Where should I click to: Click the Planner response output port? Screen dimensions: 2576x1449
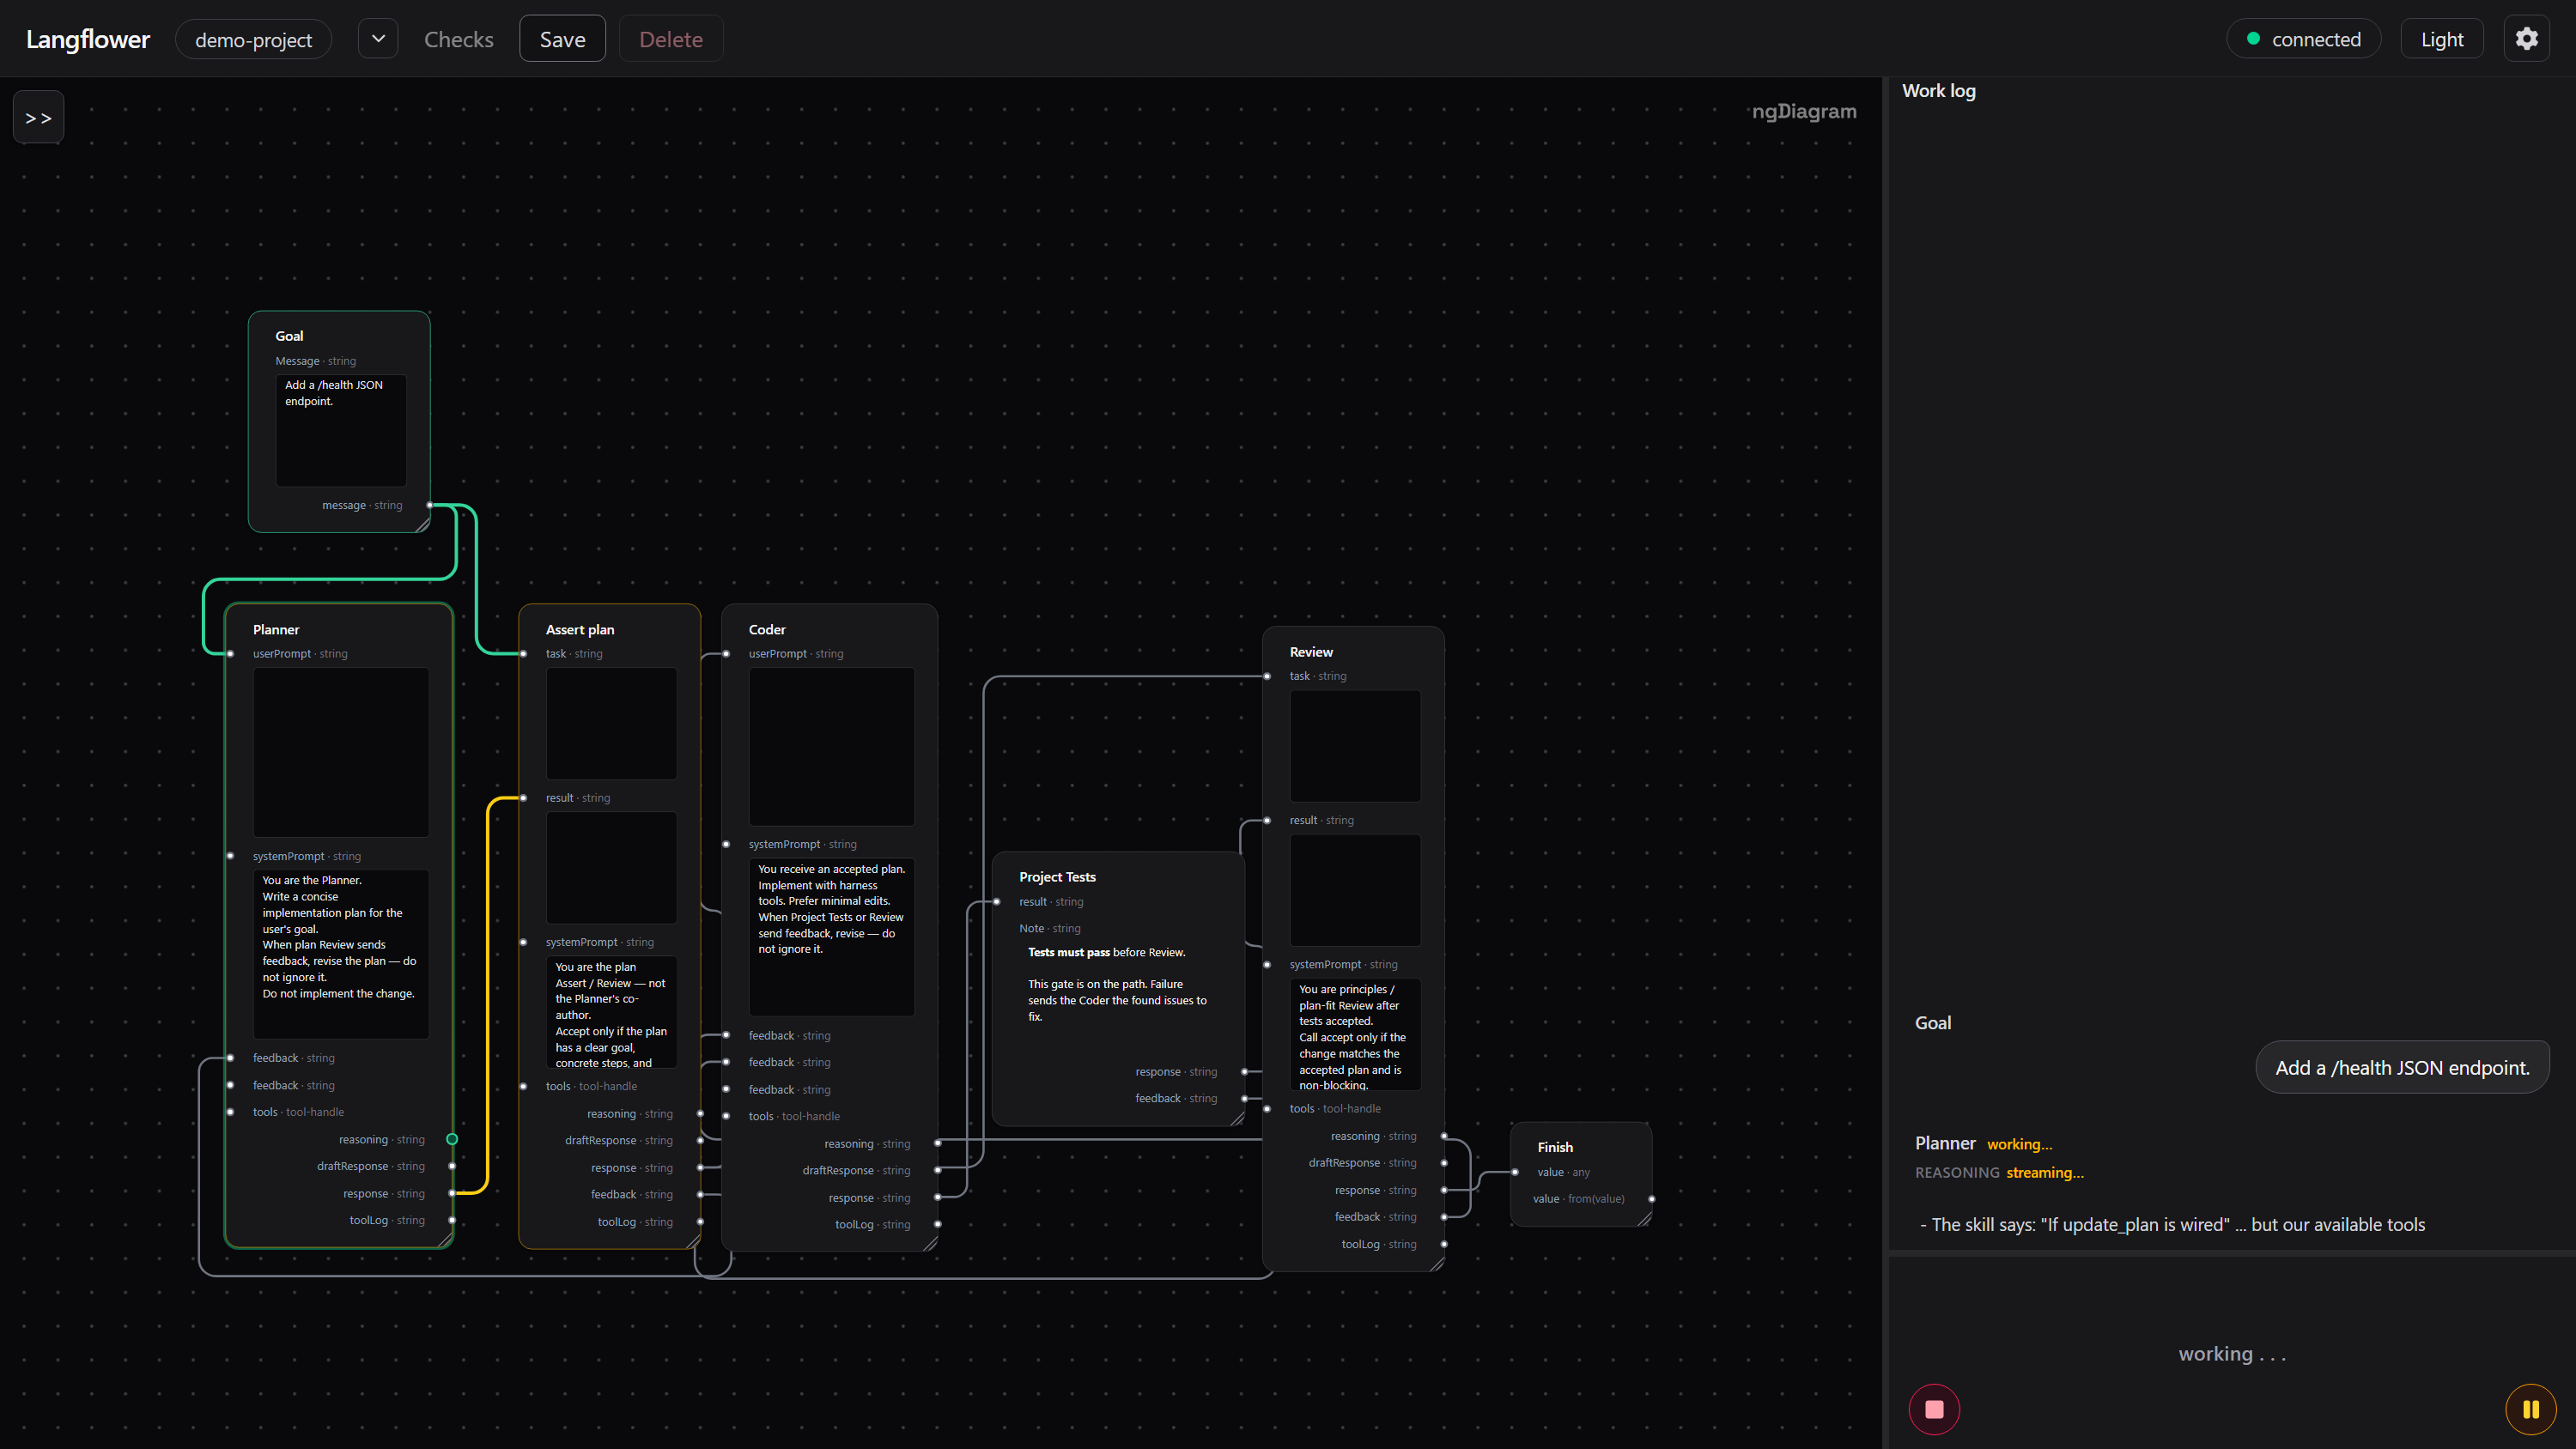click(452, 1193)
